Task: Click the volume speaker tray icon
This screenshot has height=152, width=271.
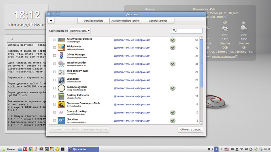Action: pos(246,149)
